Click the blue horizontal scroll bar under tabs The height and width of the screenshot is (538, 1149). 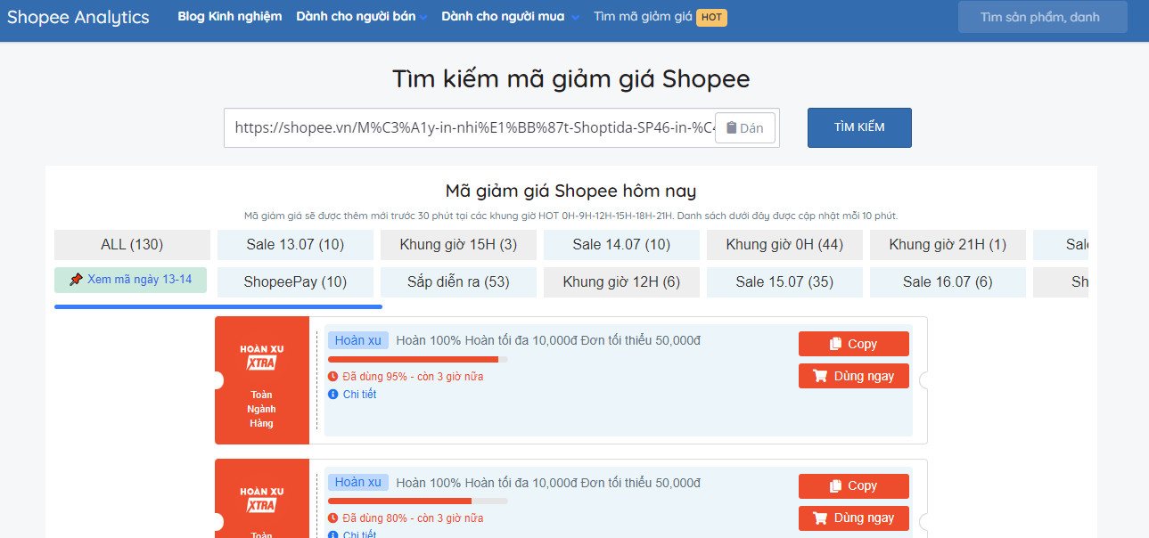pos(218,306)
